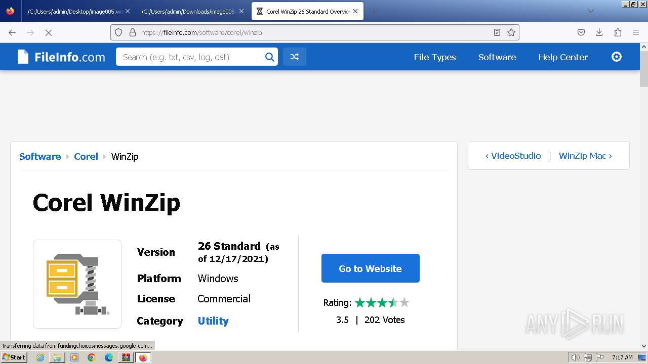Click the URL address bar
The width and height of the screenshot is (648, 364).
pyautogui.click(x=314, y=32)
